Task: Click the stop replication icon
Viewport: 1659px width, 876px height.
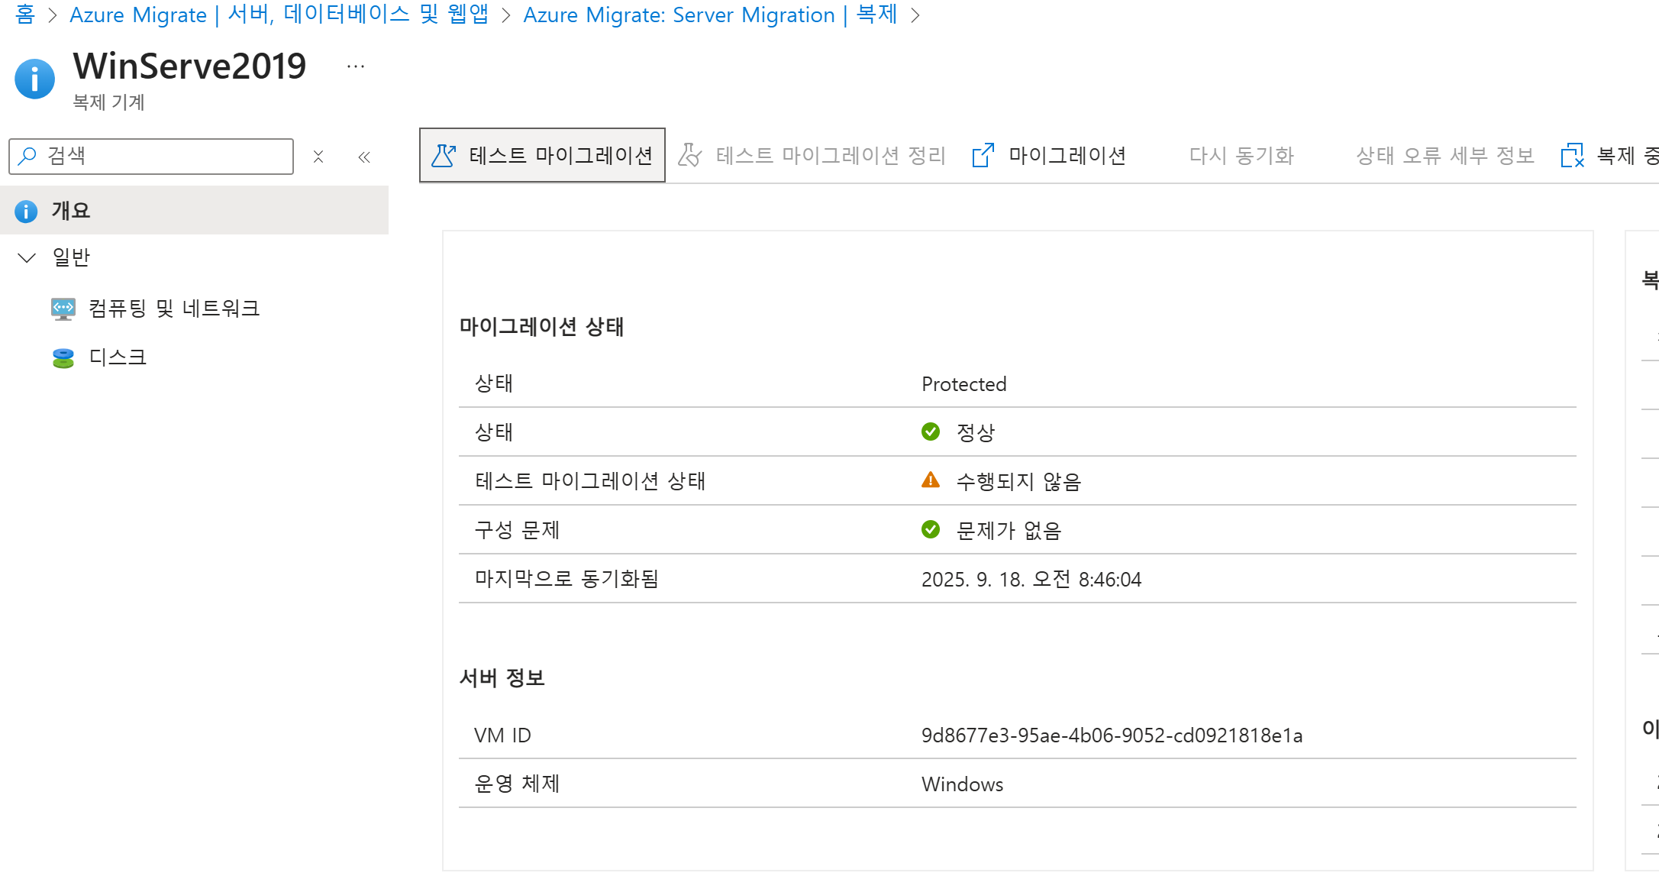Action: [1572, 156]
